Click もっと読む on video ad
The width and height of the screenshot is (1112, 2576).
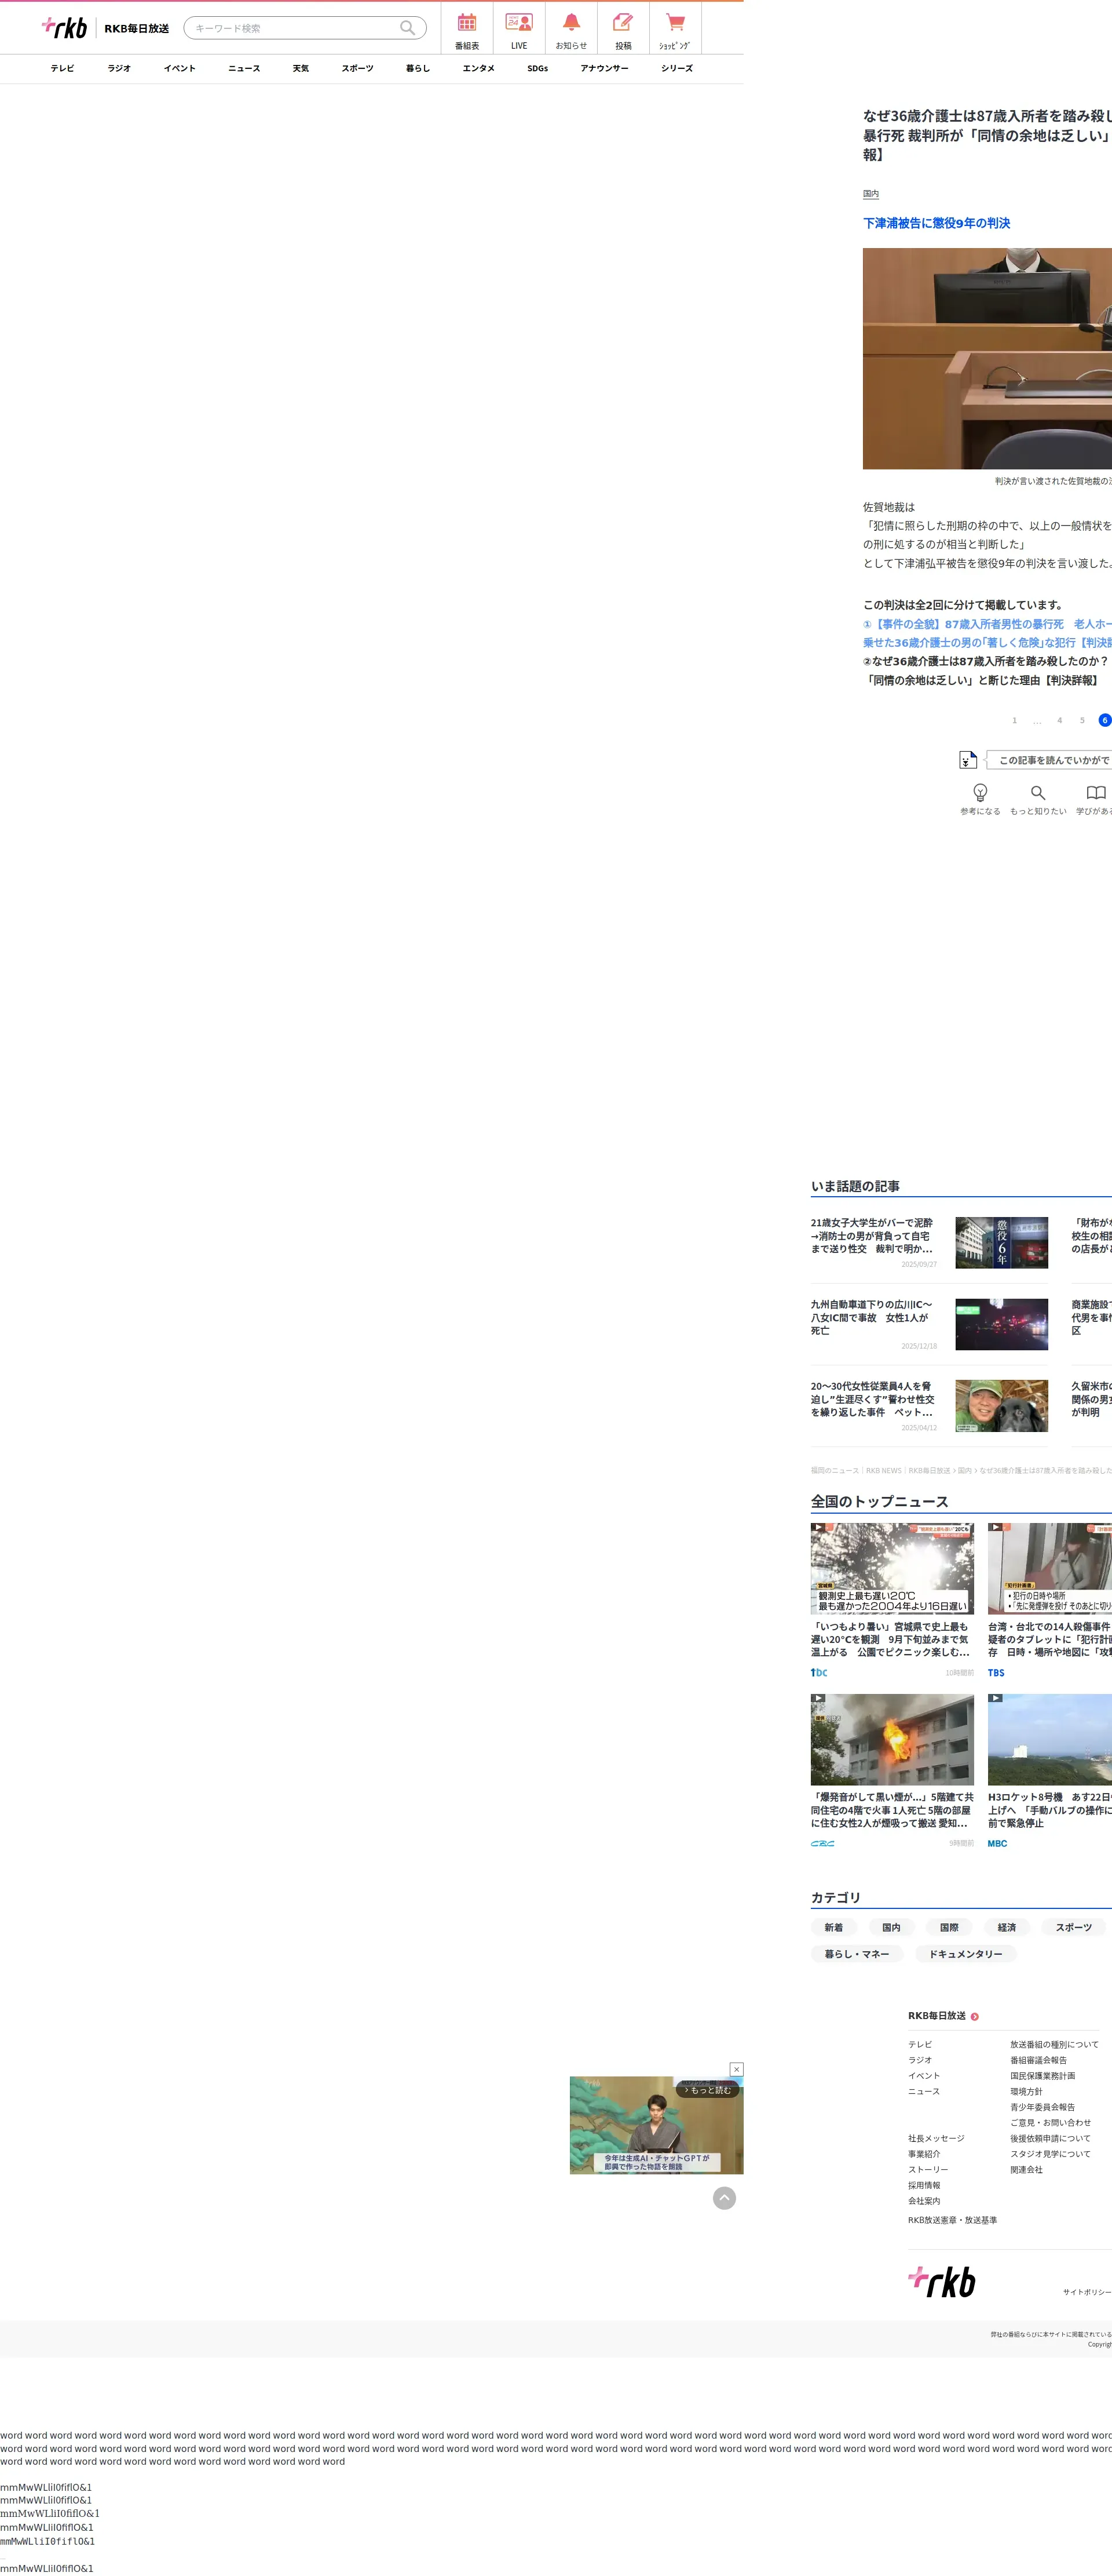(x=708, y=2090)
